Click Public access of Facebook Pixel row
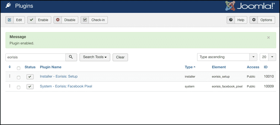 (251, 87)
